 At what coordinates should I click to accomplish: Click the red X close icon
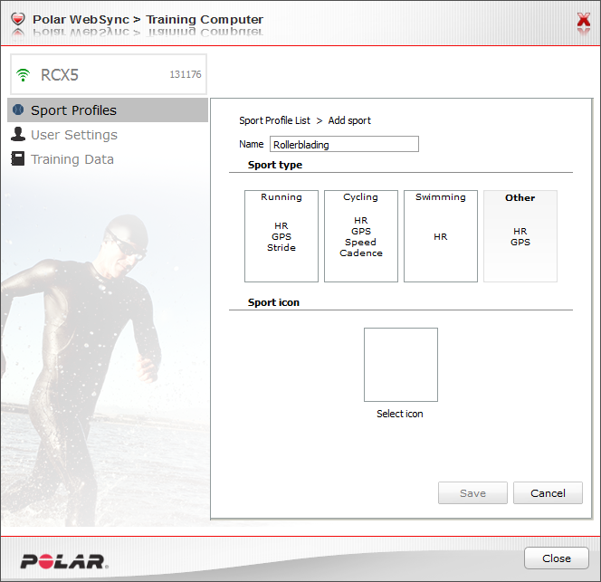point(584,20)
